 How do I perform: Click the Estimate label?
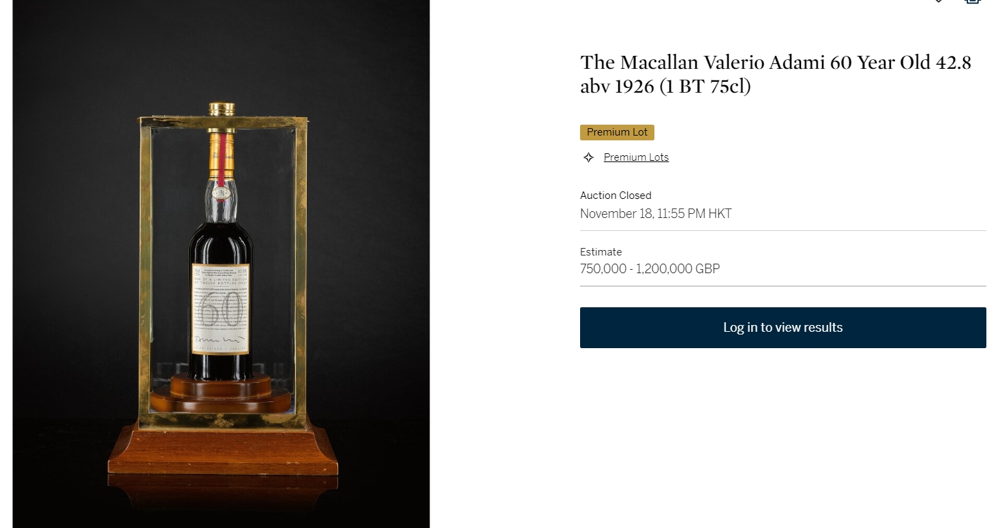coord(601,252)
